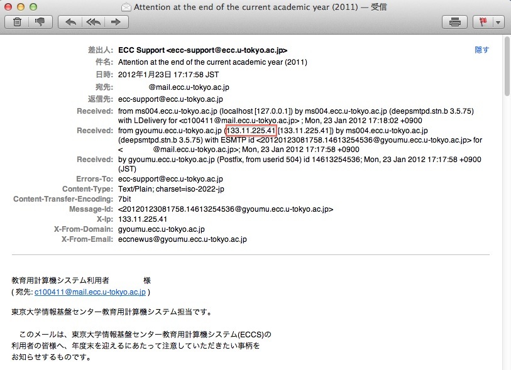This screenshot has height=370, width=511.
Task: Click the 宛先 recipient address @mail.ecc.u-tokyo.ac.jp
Action: (189, 87)
